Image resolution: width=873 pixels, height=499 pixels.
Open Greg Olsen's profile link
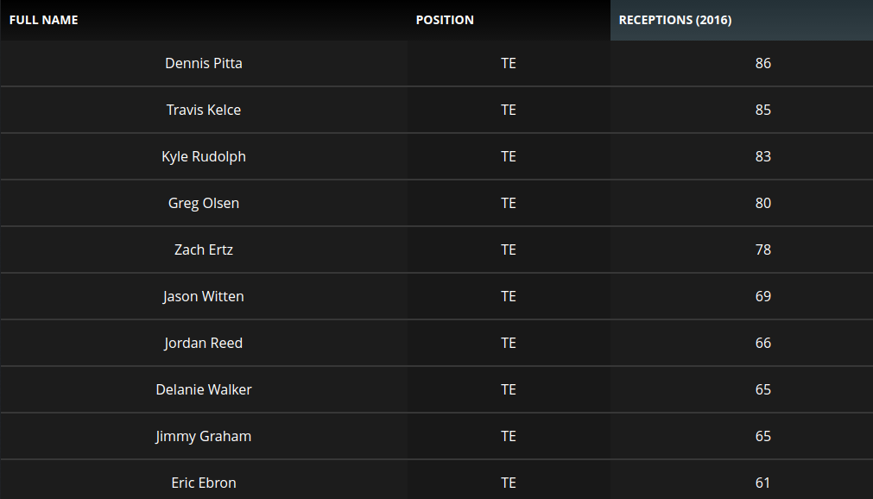(203, 203)
